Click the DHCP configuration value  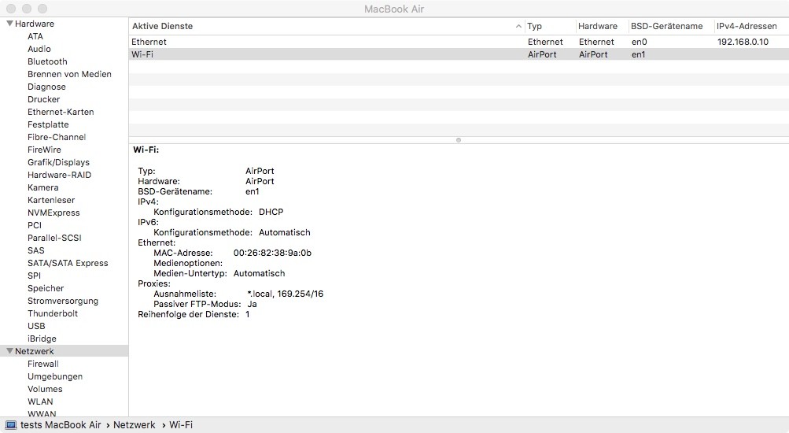(x=271, y=212)
